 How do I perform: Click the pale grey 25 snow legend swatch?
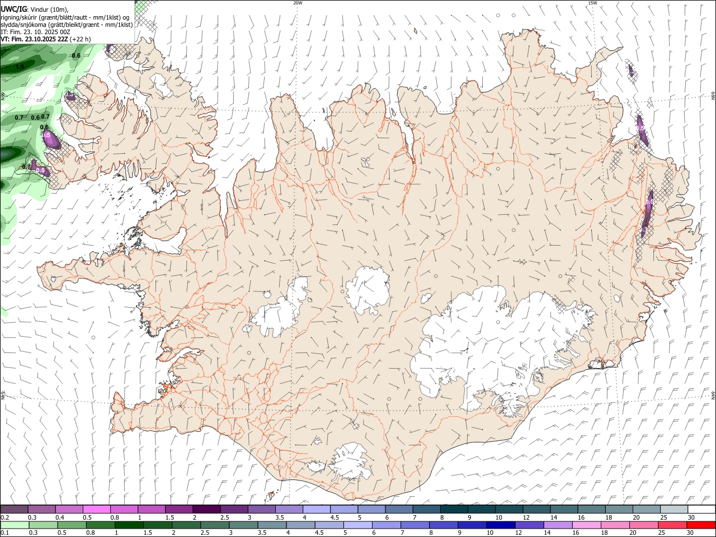click(674, 509)
